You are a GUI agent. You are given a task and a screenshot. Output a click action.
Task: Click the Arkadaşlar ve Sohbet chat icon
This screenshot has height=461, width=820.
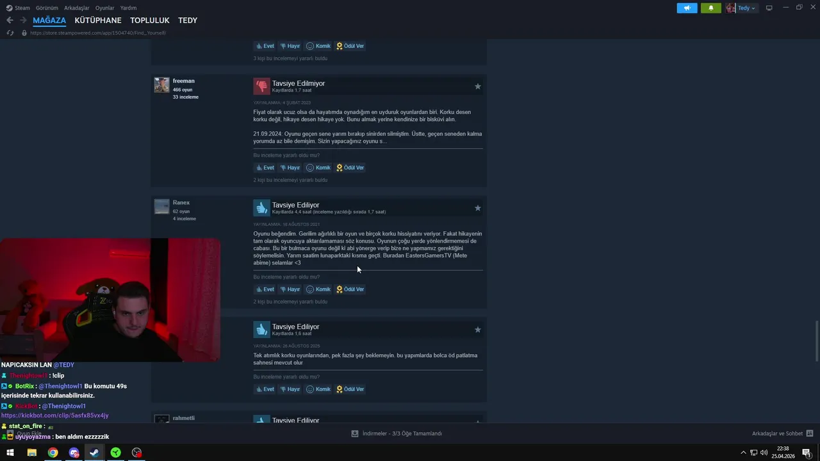810,433
